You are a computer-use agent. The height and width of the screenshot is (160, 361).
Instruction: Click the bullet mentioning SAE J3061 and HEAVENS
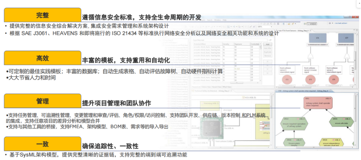142,33
